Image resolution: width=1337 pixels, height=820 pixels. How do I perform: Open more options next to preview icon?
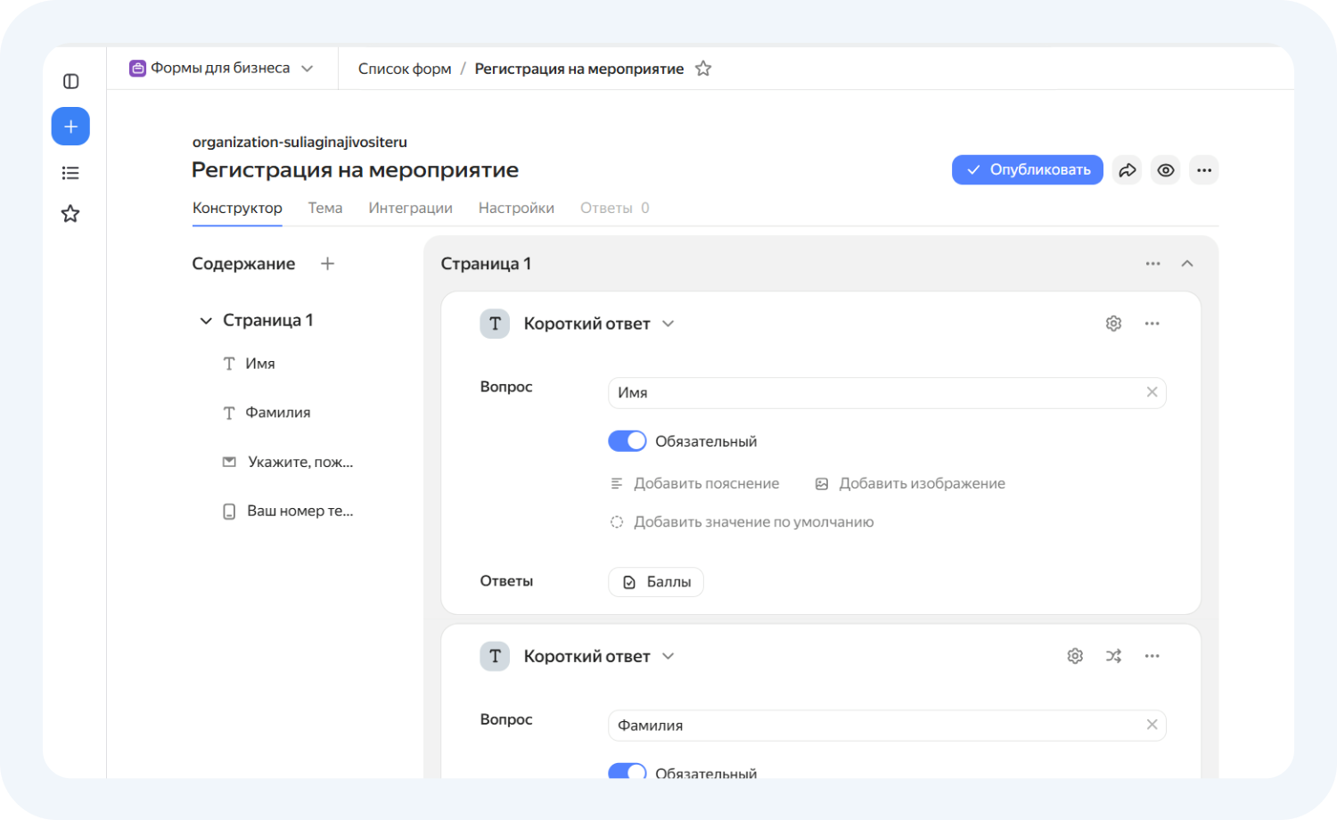[1204, 170]
